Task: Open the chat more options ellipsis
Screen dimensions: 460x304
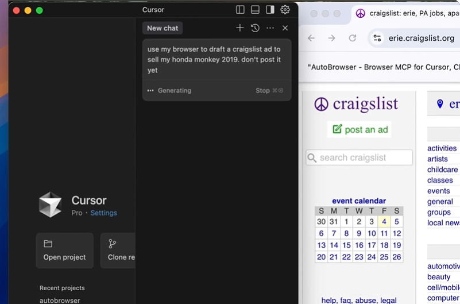Action: (x=270, y=28)
